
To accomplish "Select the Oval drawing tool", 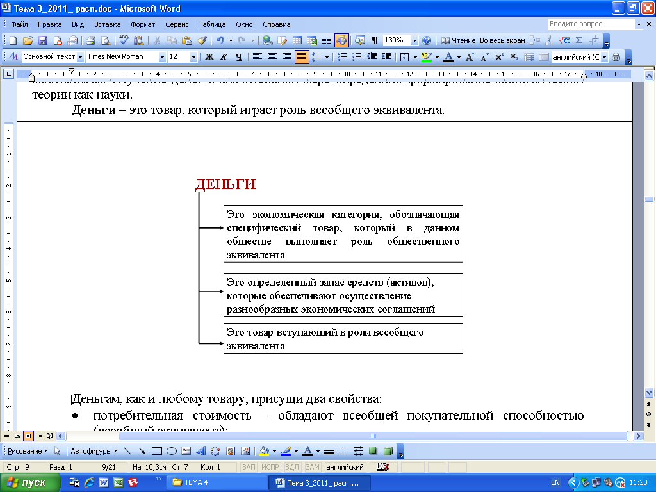I will click(172, 451).
